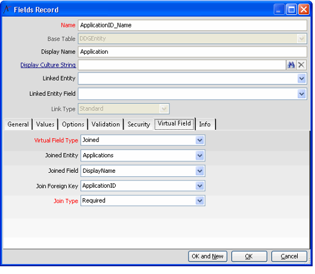Minimize the Fields Record window

279,10
